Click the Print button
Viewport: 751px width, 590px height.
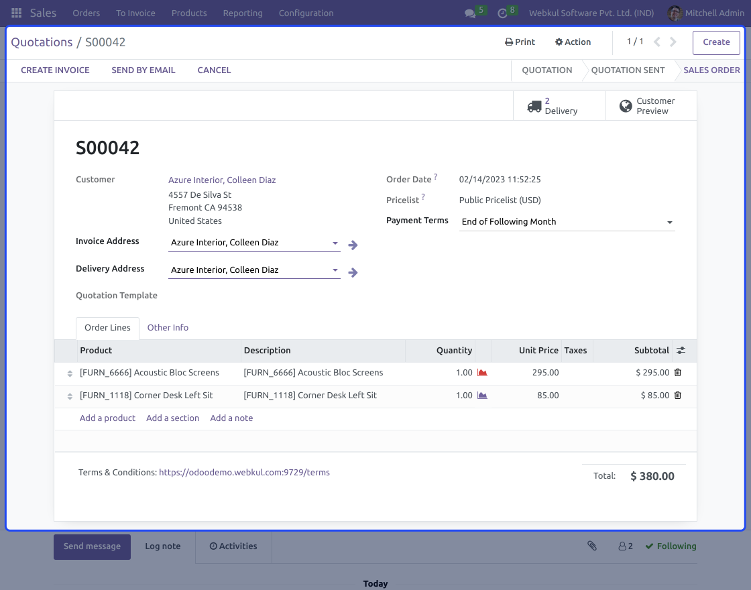coord(520,42)
